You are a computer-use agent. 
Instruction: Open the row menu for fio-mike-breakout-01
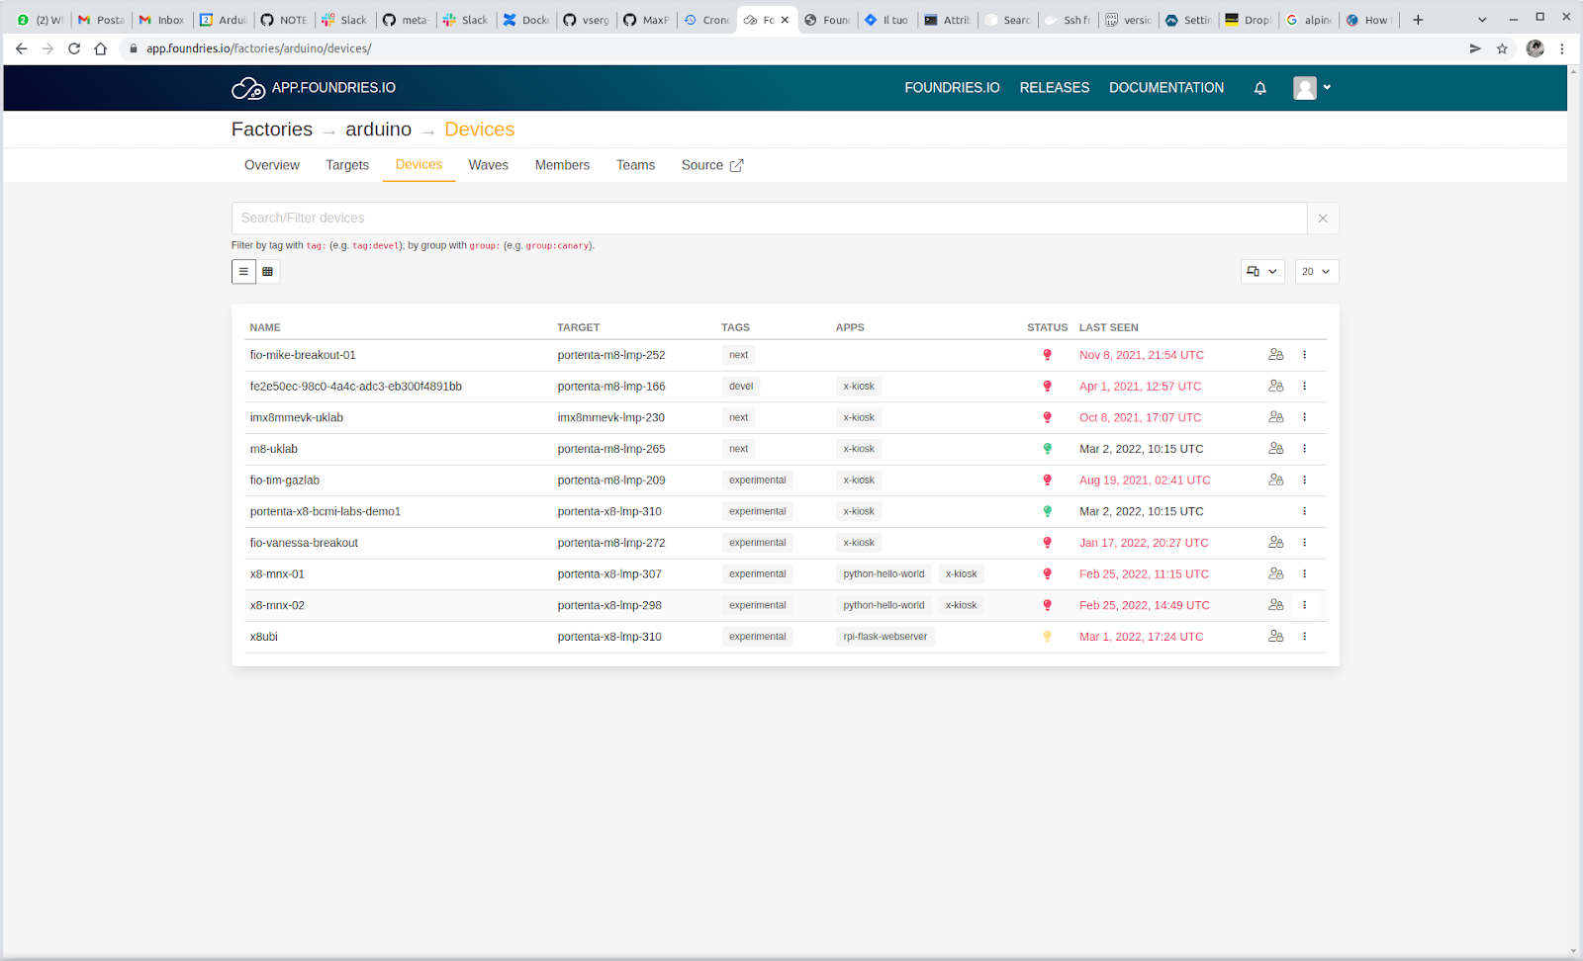pos(1304,355)
